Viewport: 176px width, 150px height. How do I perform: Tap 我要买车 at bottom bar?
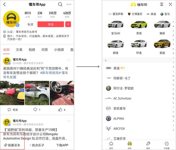12,145
